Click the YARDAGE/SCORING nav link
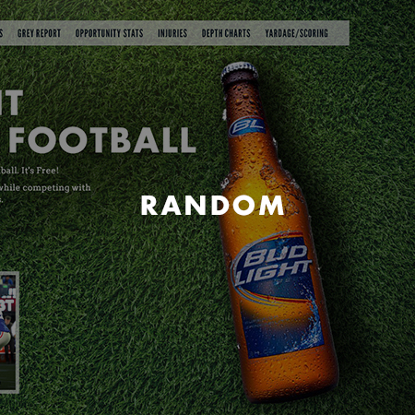The width and height of the screenshot is (415, 415). click(x=297, y=33)
